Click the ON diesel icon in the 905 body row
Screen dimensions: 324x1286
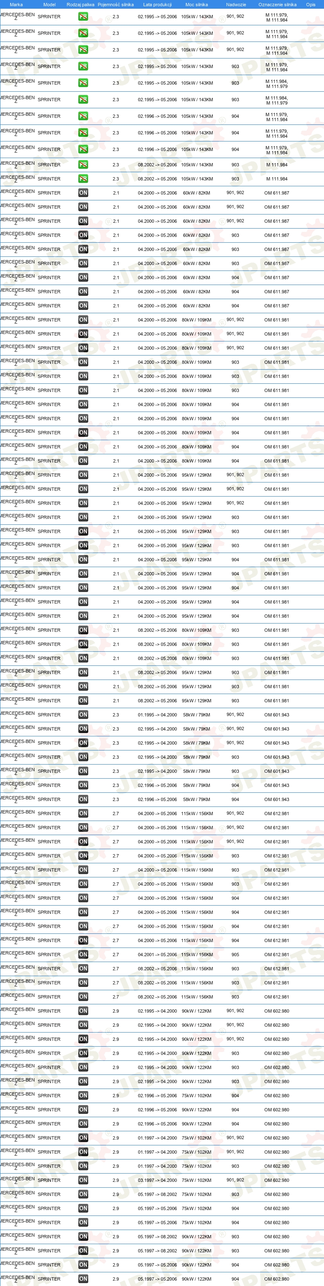coord(83,955)
